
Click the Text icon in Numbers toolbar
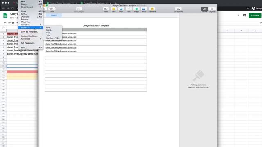pyautogui.click(x=129, y=9)
